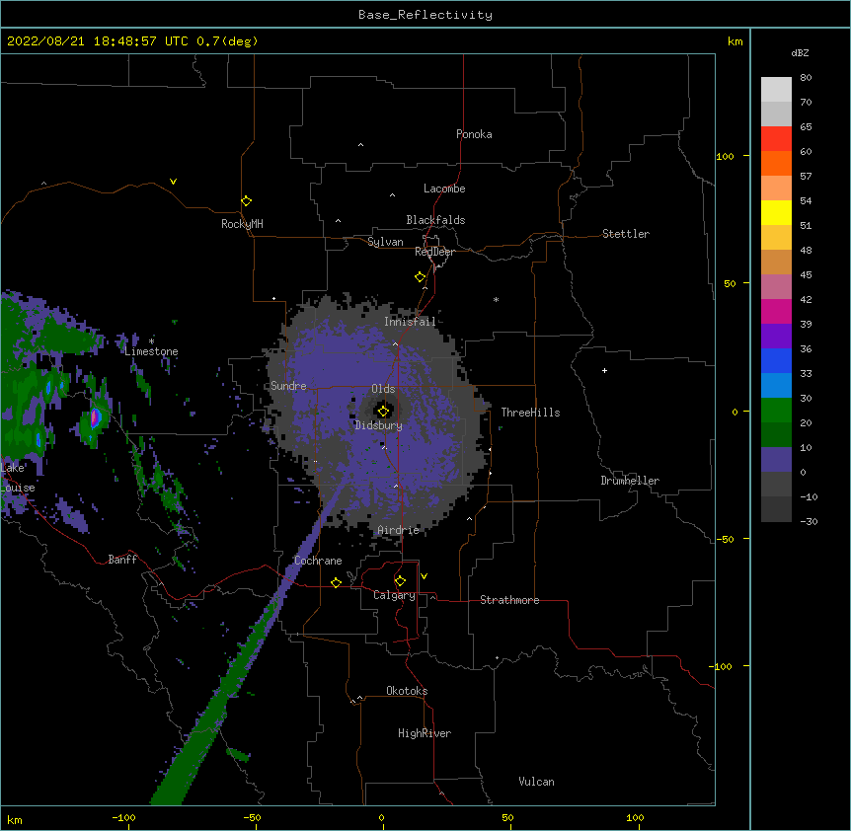Click the asterisk marker east of Innisfail
This screenshot has width=851, height=831.
click(x=496, y=299)
